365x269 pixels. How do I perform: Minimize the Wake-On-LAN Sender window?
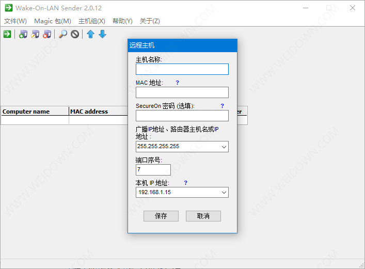pos(306,8)
